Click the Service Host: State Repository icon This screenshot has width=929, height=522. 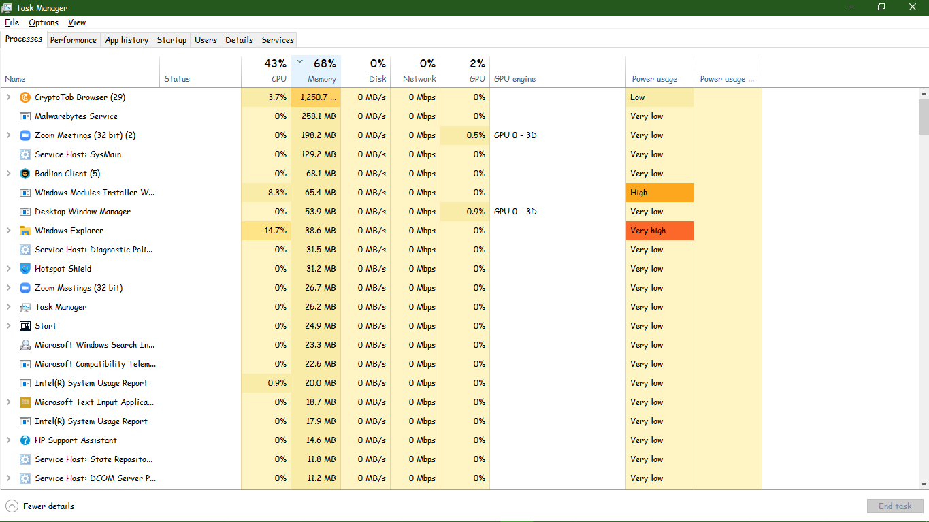point(25,459)
